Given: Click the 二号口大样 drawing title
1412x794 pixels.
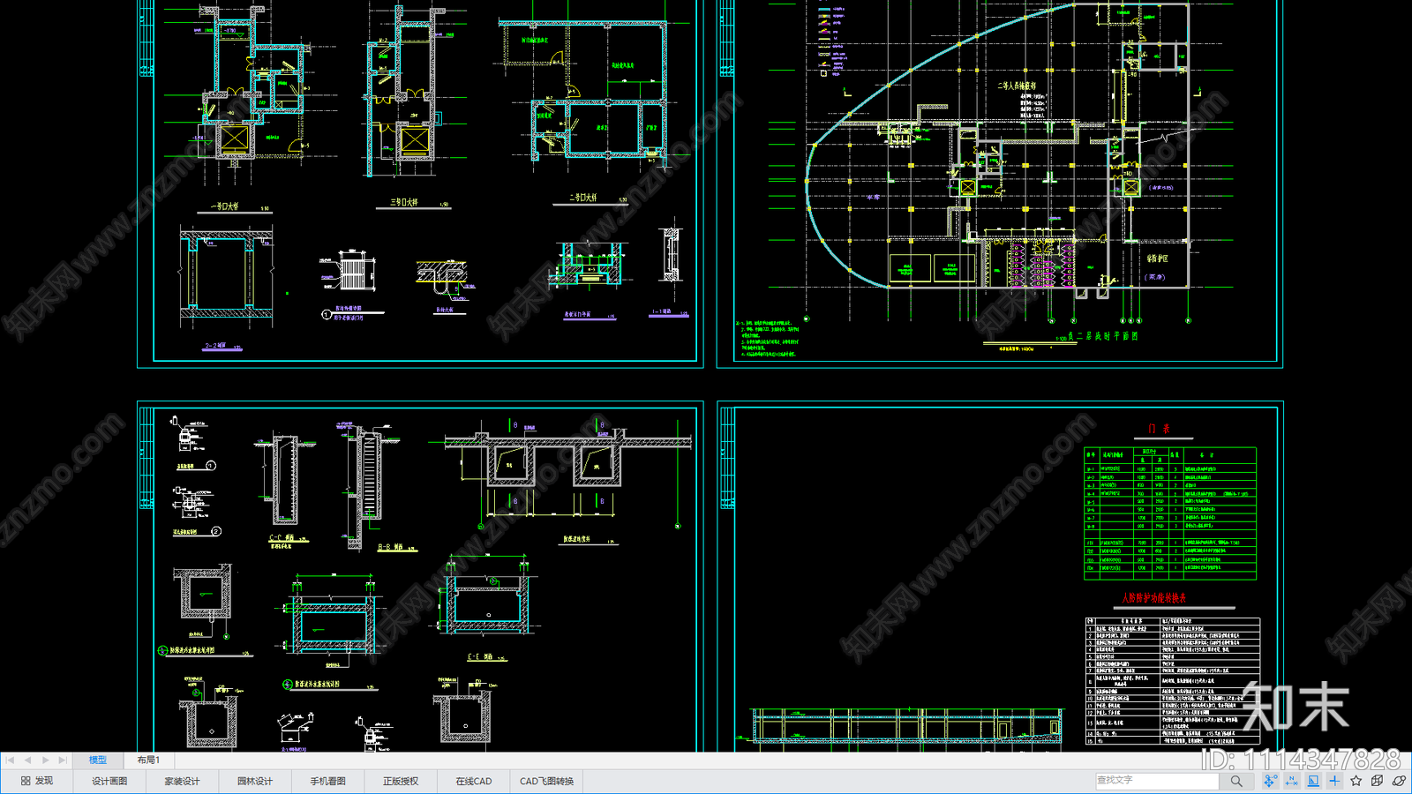Looking at the screenshot, I should tap(582, 198).
